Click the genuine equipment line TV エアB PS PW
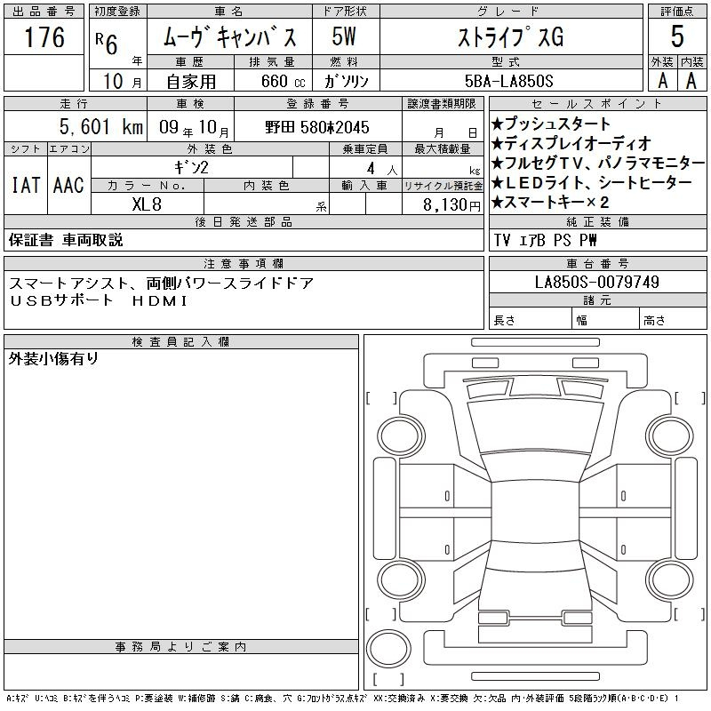Screen dimensions: 711x711 click(545, 240)
